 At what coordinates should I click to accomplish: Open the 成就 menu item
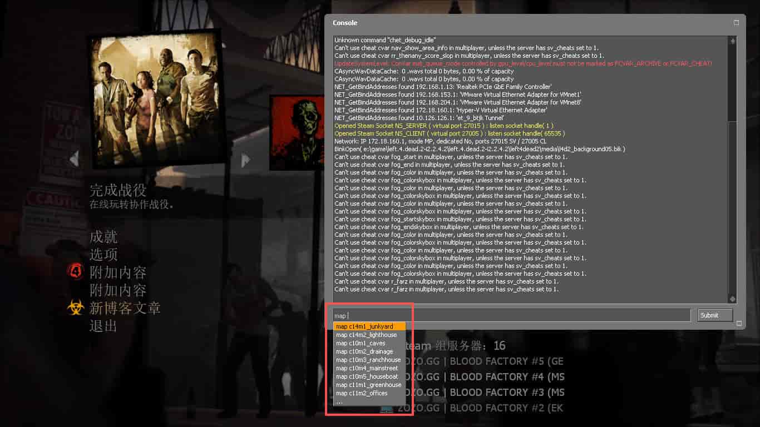pyautogui.click(x=103, y=237)
